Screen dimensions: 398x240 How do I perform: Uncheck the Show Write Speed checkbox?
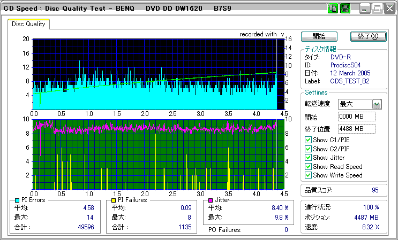308,175
